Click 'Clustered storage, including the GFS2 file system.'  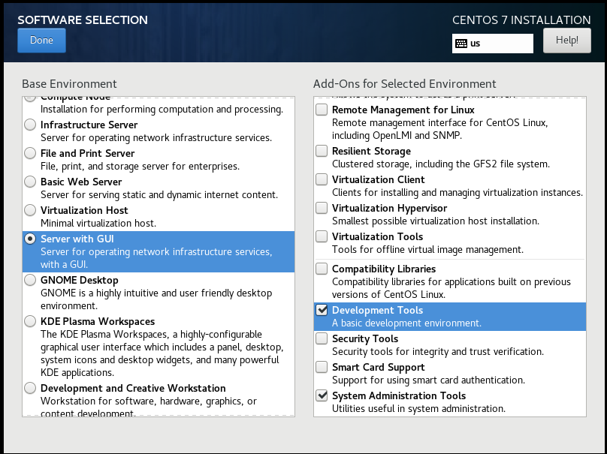(x=440, y=164)
